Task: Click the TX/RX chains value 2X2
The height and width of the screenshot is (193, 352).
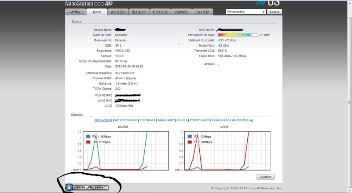Action: click(118, 89)
